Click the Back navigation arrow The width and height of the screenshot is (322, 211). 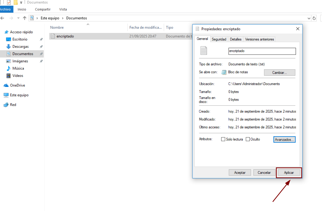pyautogui.click(x=3, y=18)
